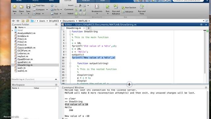
Task: Collapse function ShowString code fold
Action: tap(70, 32)
